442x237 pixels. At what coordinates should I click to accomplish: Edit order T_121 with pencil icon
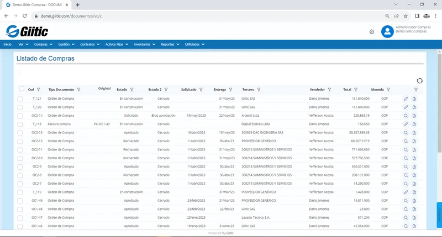point(406,99)
